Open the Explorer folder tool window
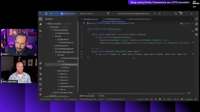Image resolution: width=200 pixels, height=112 pixels. pyautogui.click(x=41, y=19)
